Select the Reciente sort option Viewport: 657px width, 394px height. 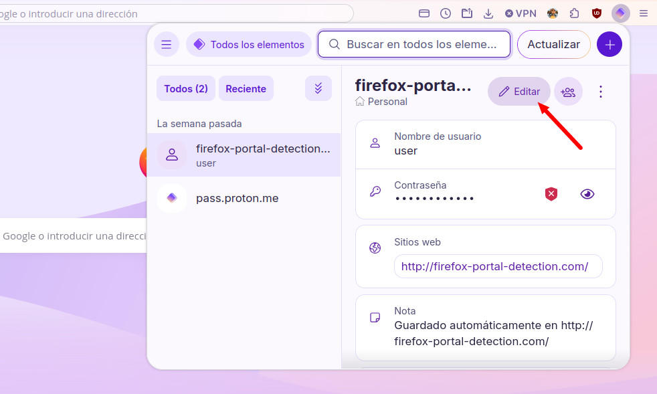coord(246,88)
